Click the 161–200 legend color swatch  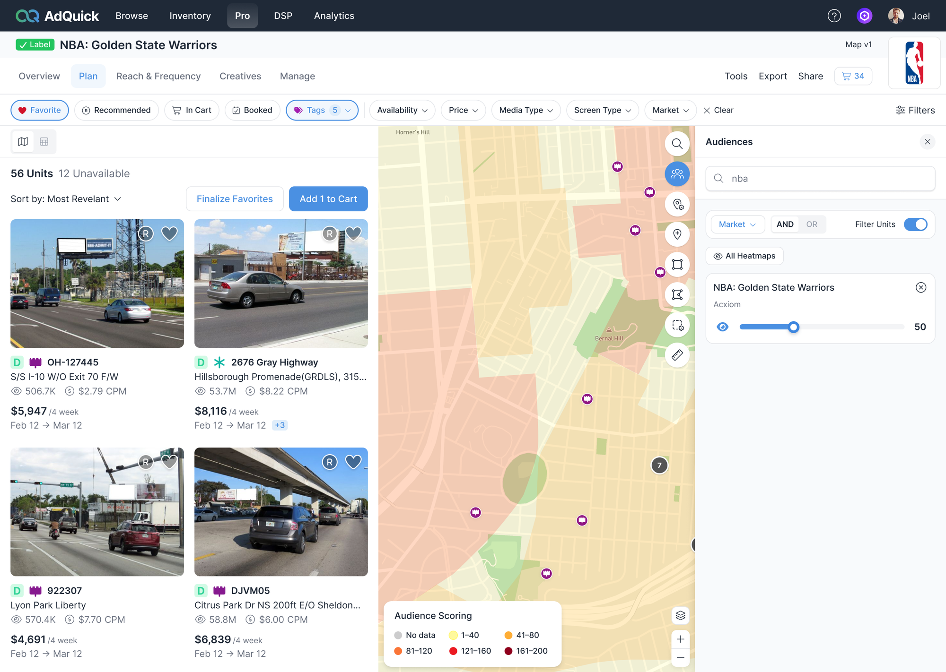pos(508,651)
